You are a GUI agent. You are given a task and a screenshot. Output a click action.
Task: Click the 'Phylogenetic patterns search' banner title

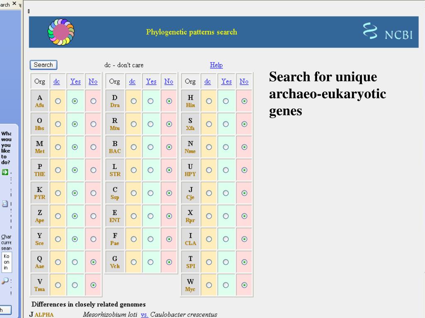tap(192, 32)
